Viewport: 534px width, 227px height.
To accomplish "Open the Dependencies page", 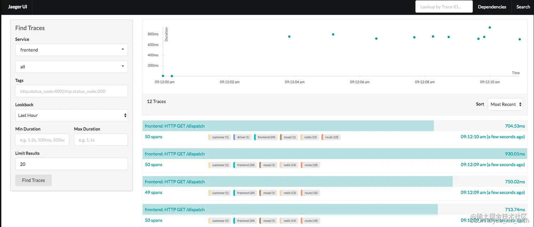I will [492, 7].
